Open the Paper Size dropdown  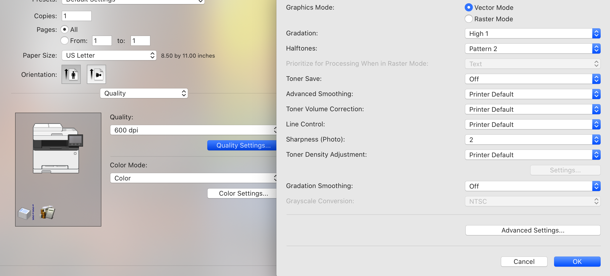109,55
